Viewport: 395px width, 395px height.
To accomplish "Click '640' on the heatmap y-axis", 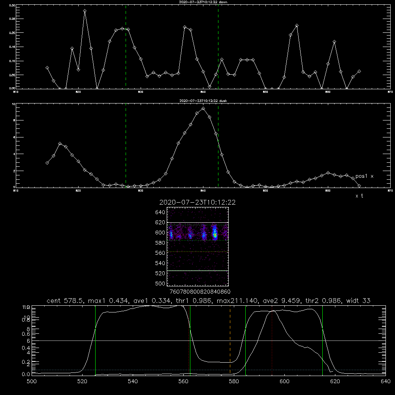I will click(x=160, y=212).
